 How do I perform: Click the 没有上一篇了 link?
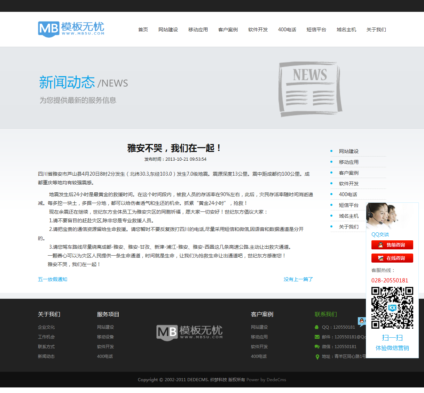click(298, 279)
